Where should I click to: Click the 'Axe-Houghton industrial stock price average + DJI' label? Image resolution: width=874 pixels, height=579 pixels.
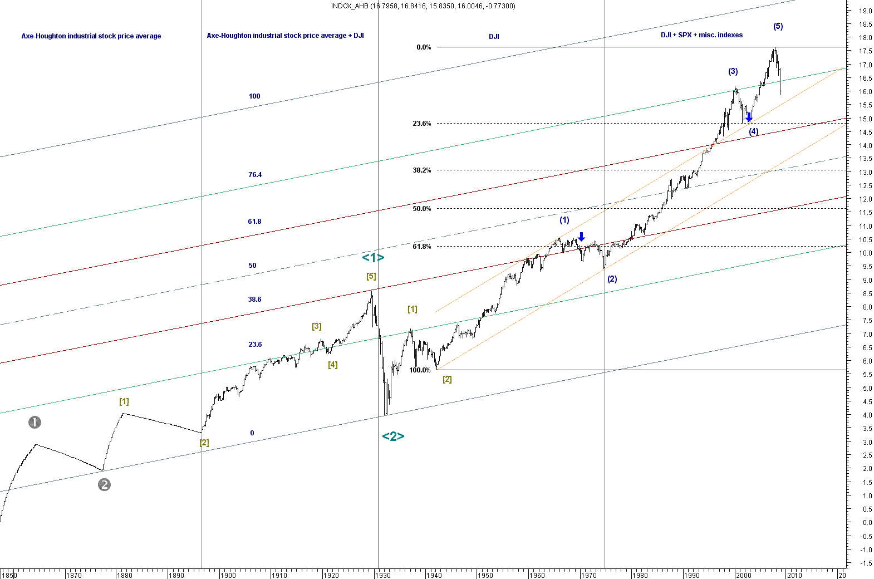285,35
